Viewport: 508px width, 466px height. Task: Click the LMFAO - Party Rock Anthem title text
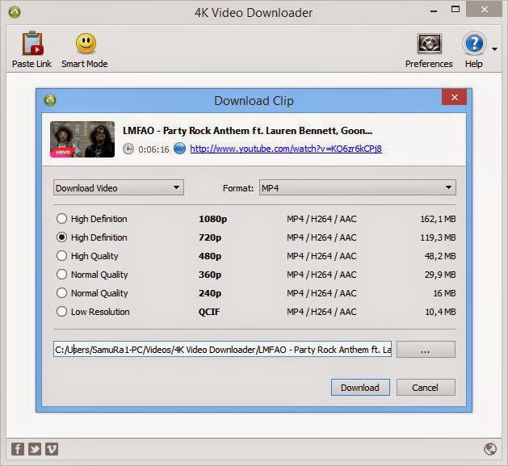(247, 131)
